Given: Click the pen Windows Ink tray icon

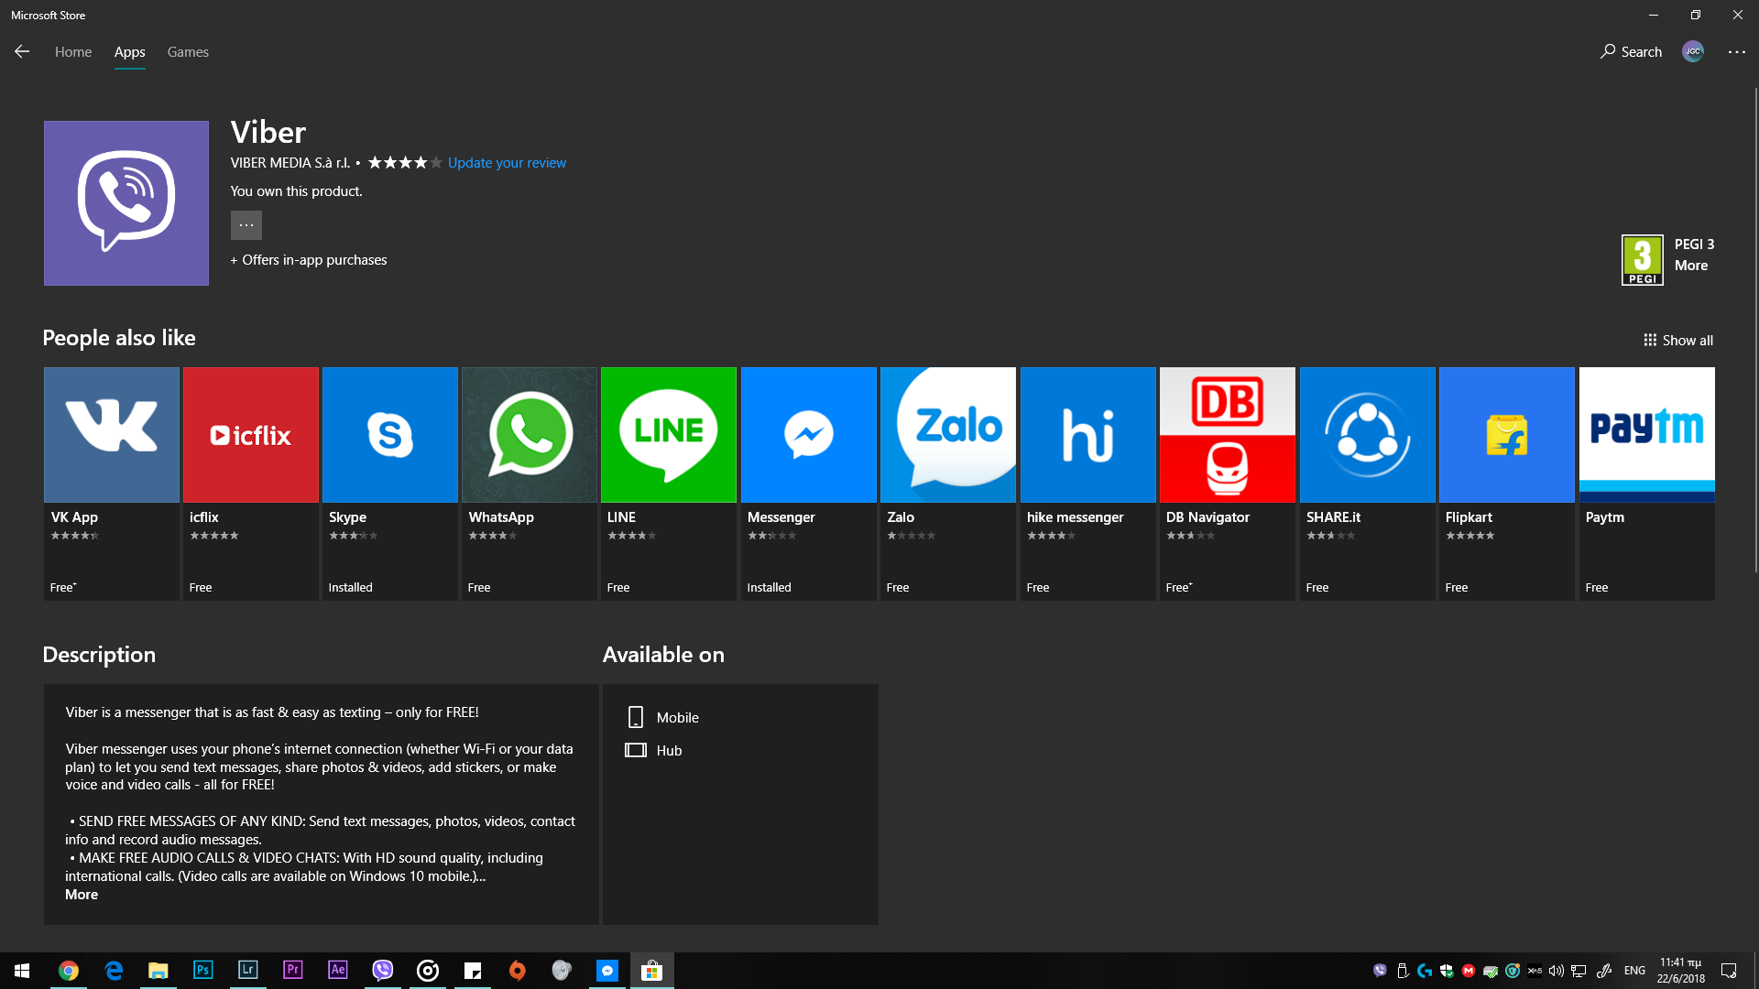Looking at the screenshot, I should pos(1604,971).
